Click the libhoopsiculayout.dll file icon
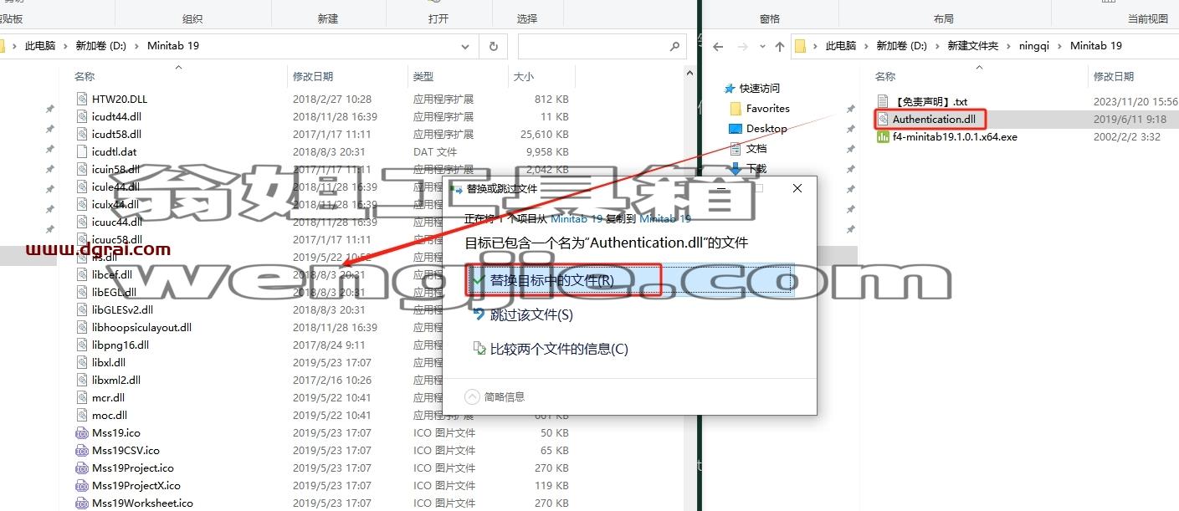Screen dimensions: 1179x511 click(81, 327)
